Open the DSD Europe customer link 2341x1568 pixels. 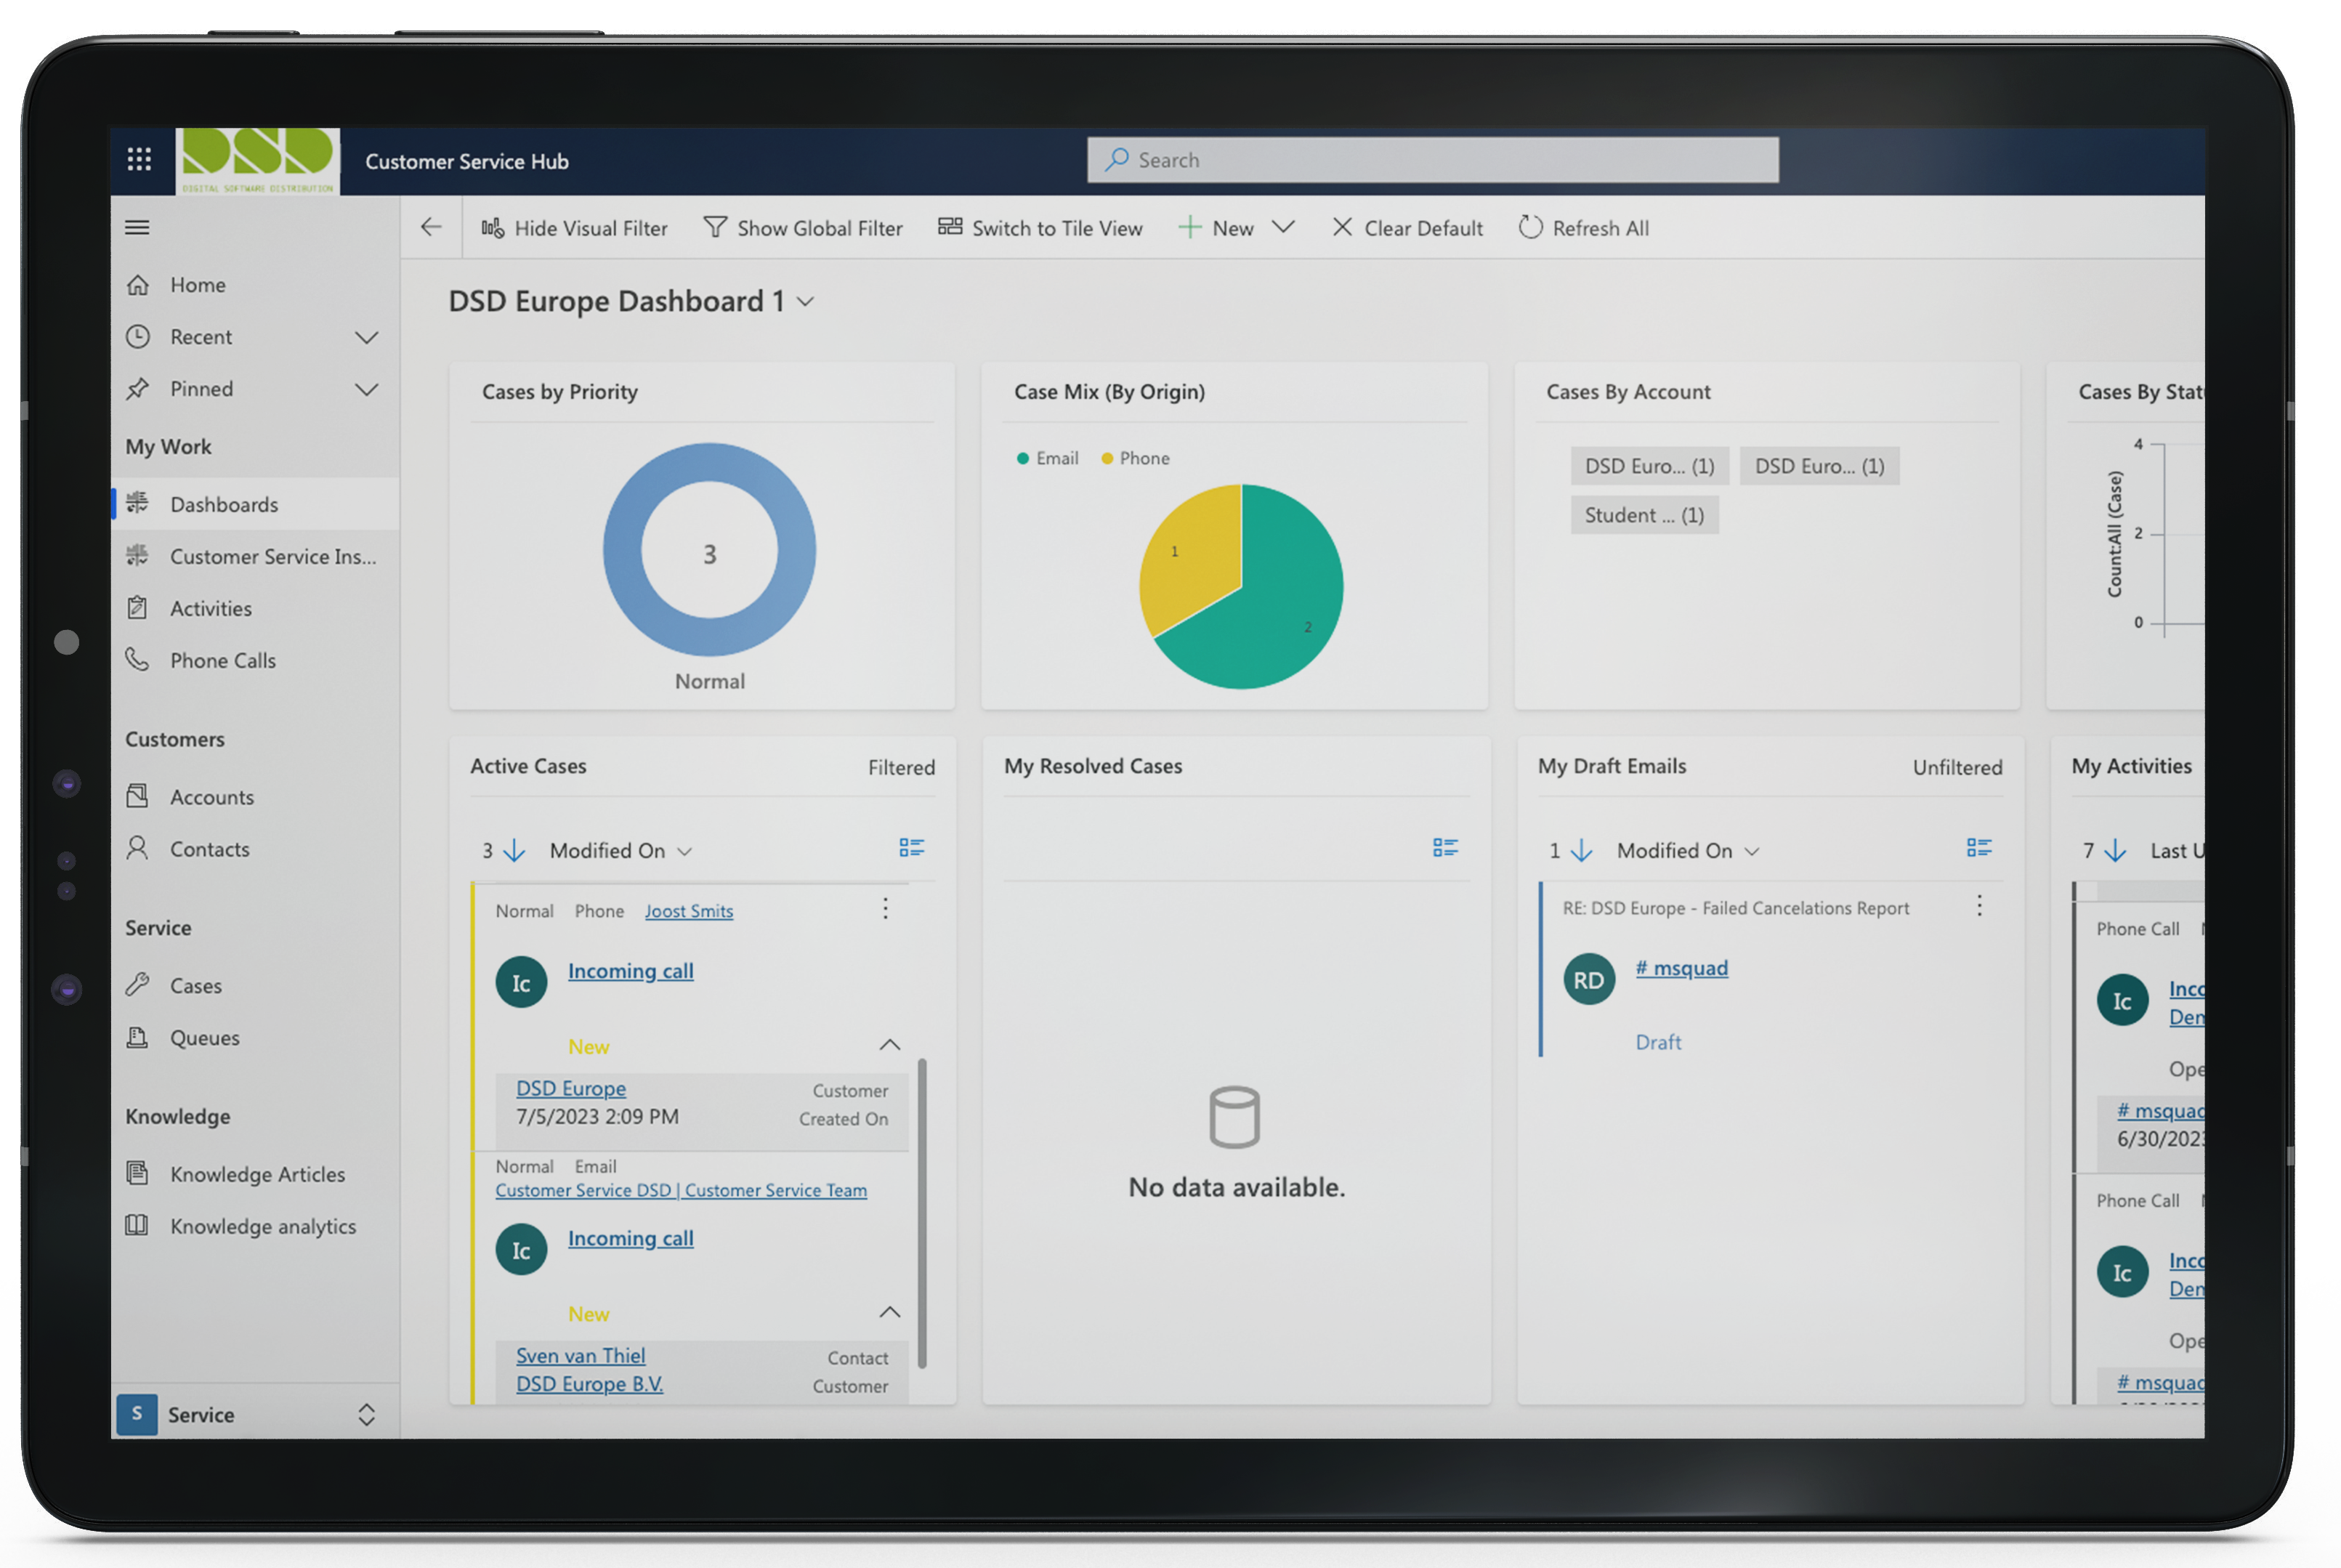coord(571,1088)
